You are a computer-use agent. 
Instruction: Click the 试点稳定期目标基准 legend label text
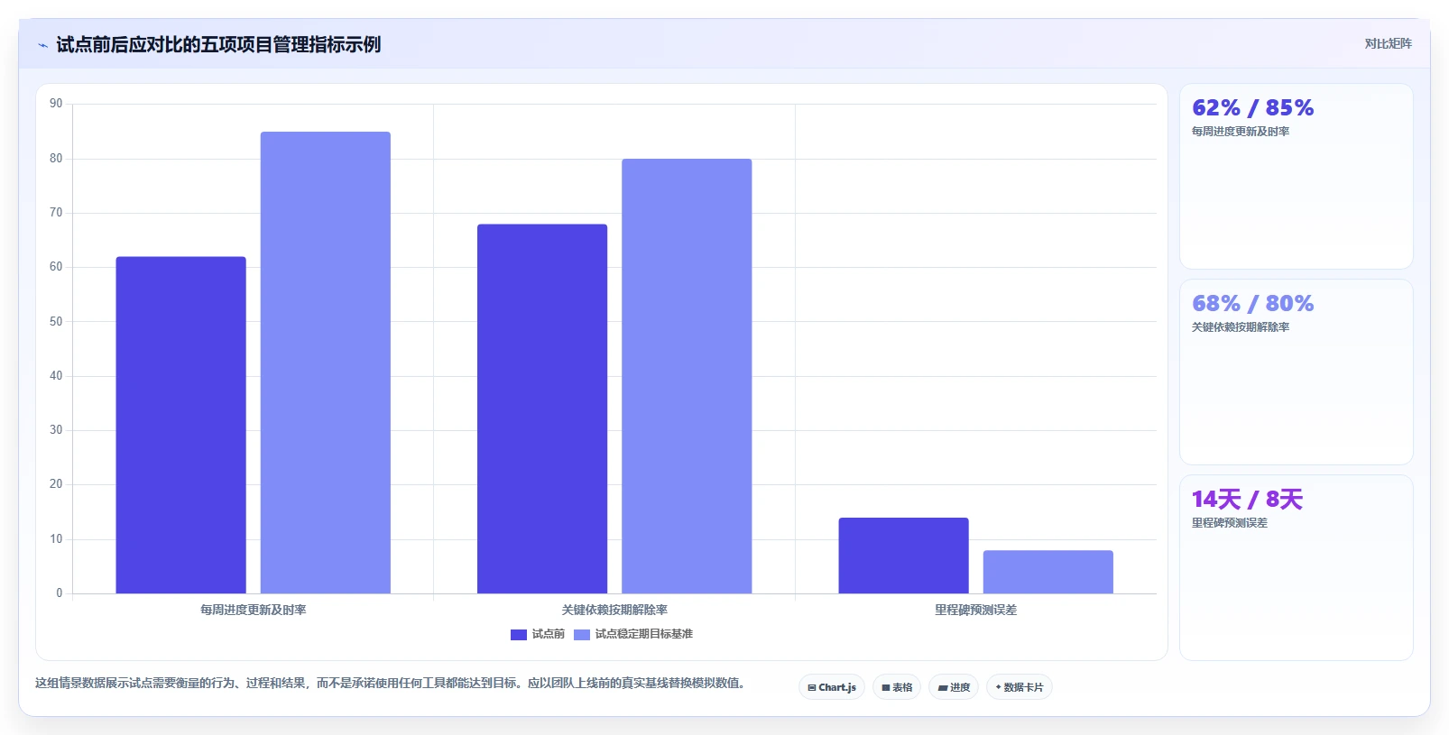tap(644, 634)
